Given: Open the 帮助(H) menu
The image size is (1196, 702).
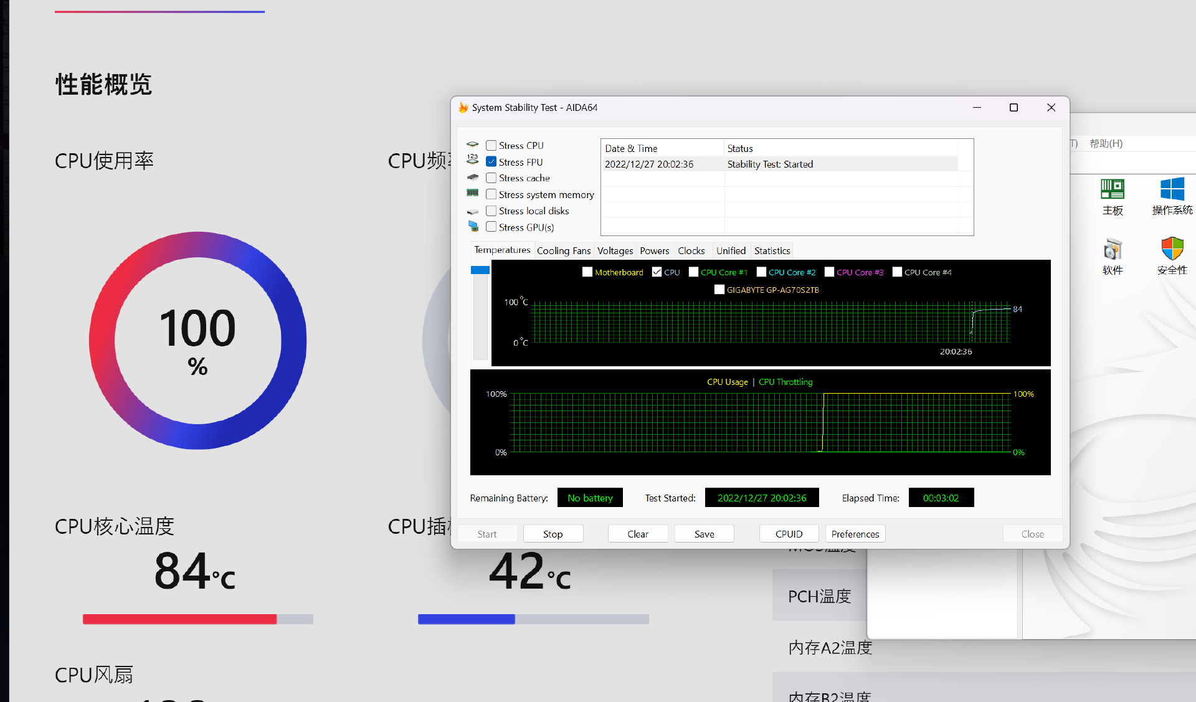Looking at the screenshot, I should 1106,143.
